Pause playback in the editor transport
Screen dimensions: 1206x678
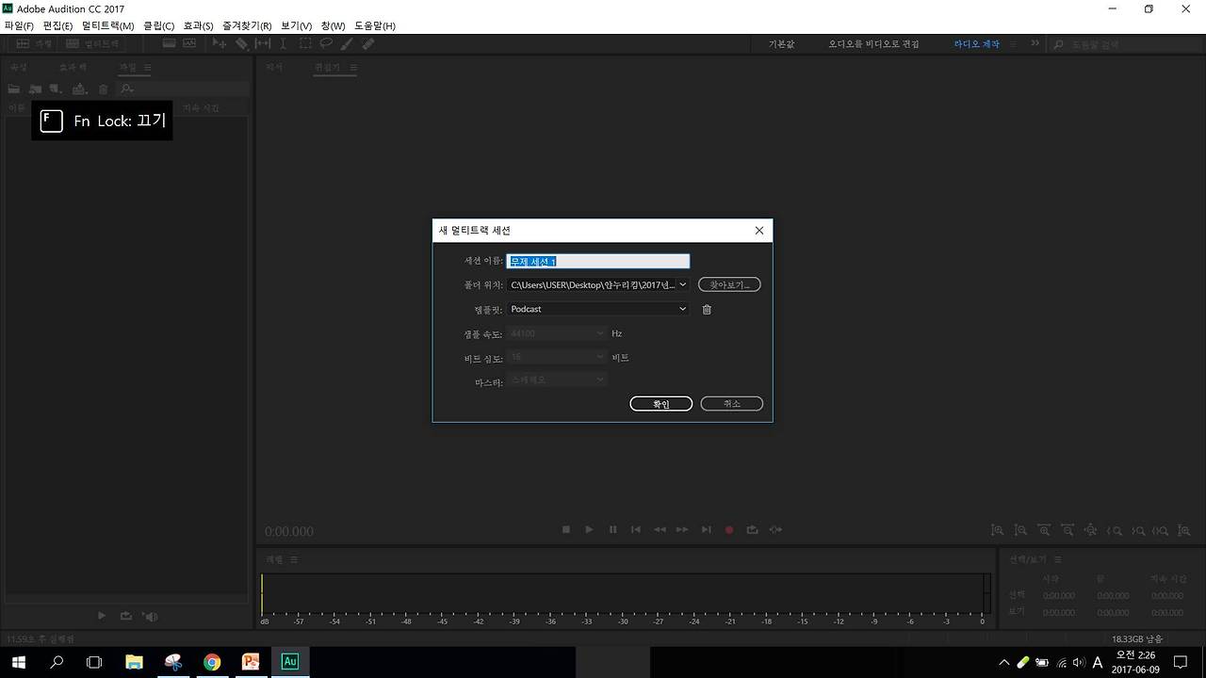(x=613, y=529)
